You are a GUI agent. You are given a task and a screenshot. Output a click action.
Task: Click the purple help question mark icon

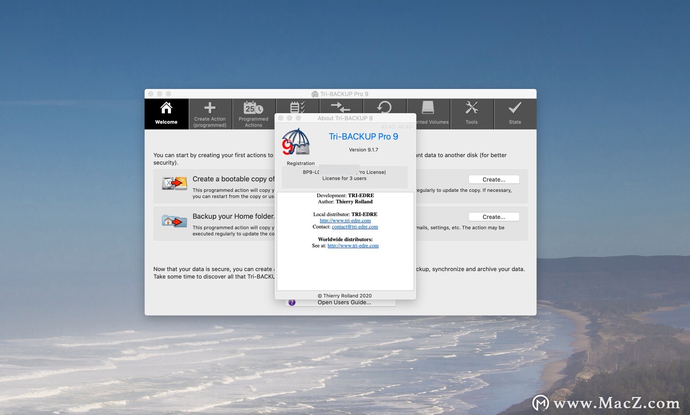292,302
